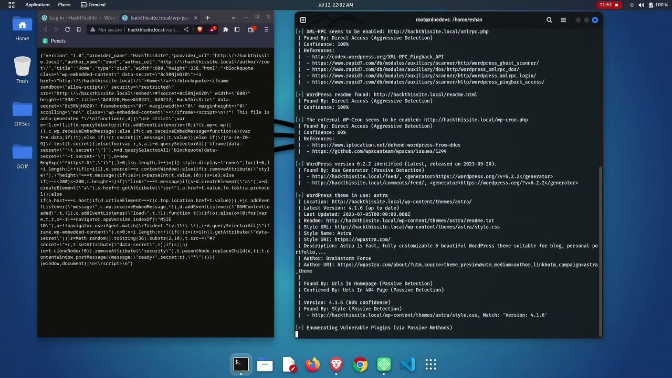Bookmark this page in Brave
672x378 pixels.
[x=79, y=30]
